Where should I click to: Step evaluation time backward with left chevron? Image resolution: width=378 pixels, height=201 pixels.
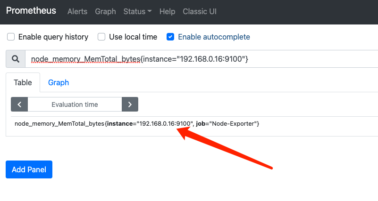(19, 104)
